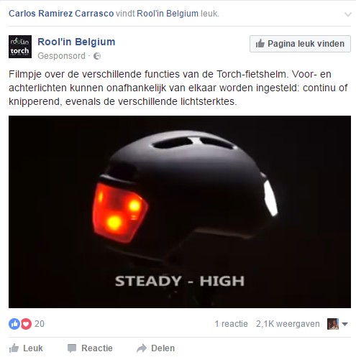Image resolution: width=356 pixels, height=357 pixels.
Task: Open the Rool'in torch page profile picture
Action: pos(20,47)
